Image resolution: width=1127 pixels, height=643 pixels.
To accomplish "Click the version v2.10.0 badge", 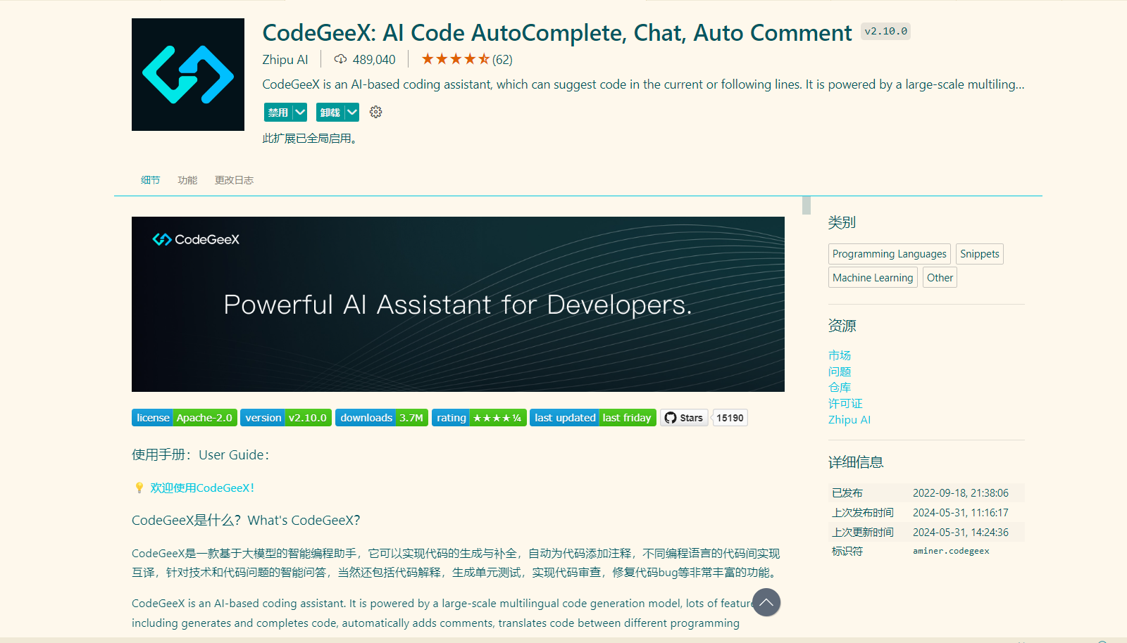I will tap(286, 418).
